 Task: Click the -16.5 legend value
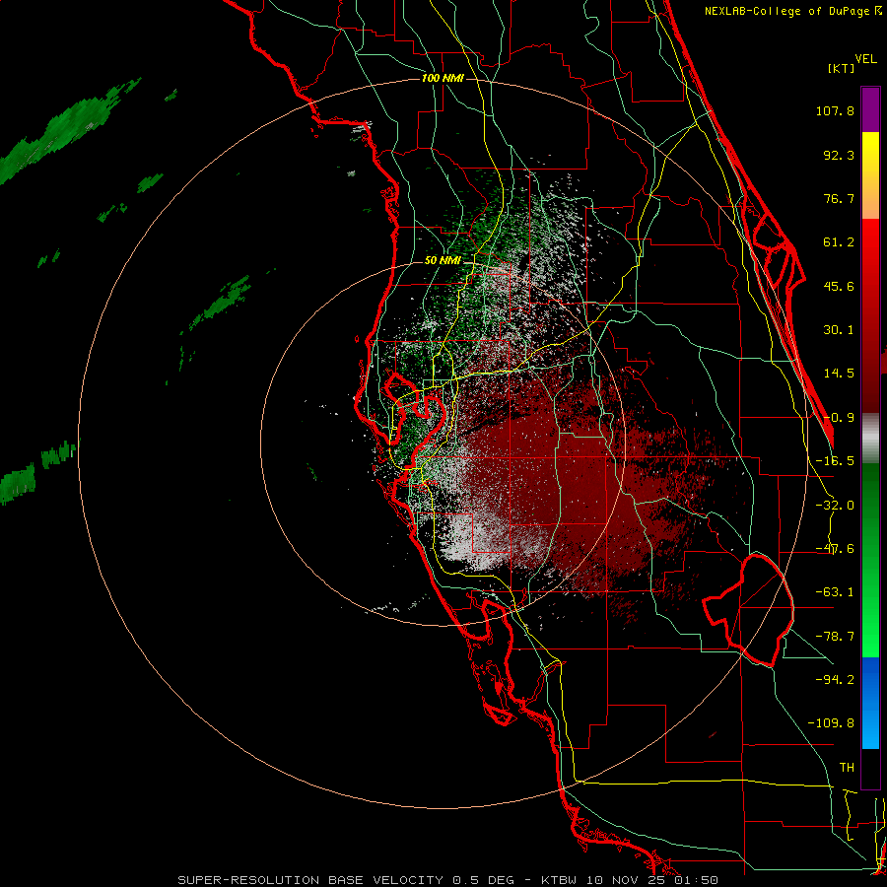tap(835, 461)
